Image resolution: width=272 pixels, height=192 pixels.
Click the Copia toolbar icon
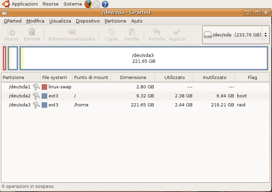click(x=111, y=32)
